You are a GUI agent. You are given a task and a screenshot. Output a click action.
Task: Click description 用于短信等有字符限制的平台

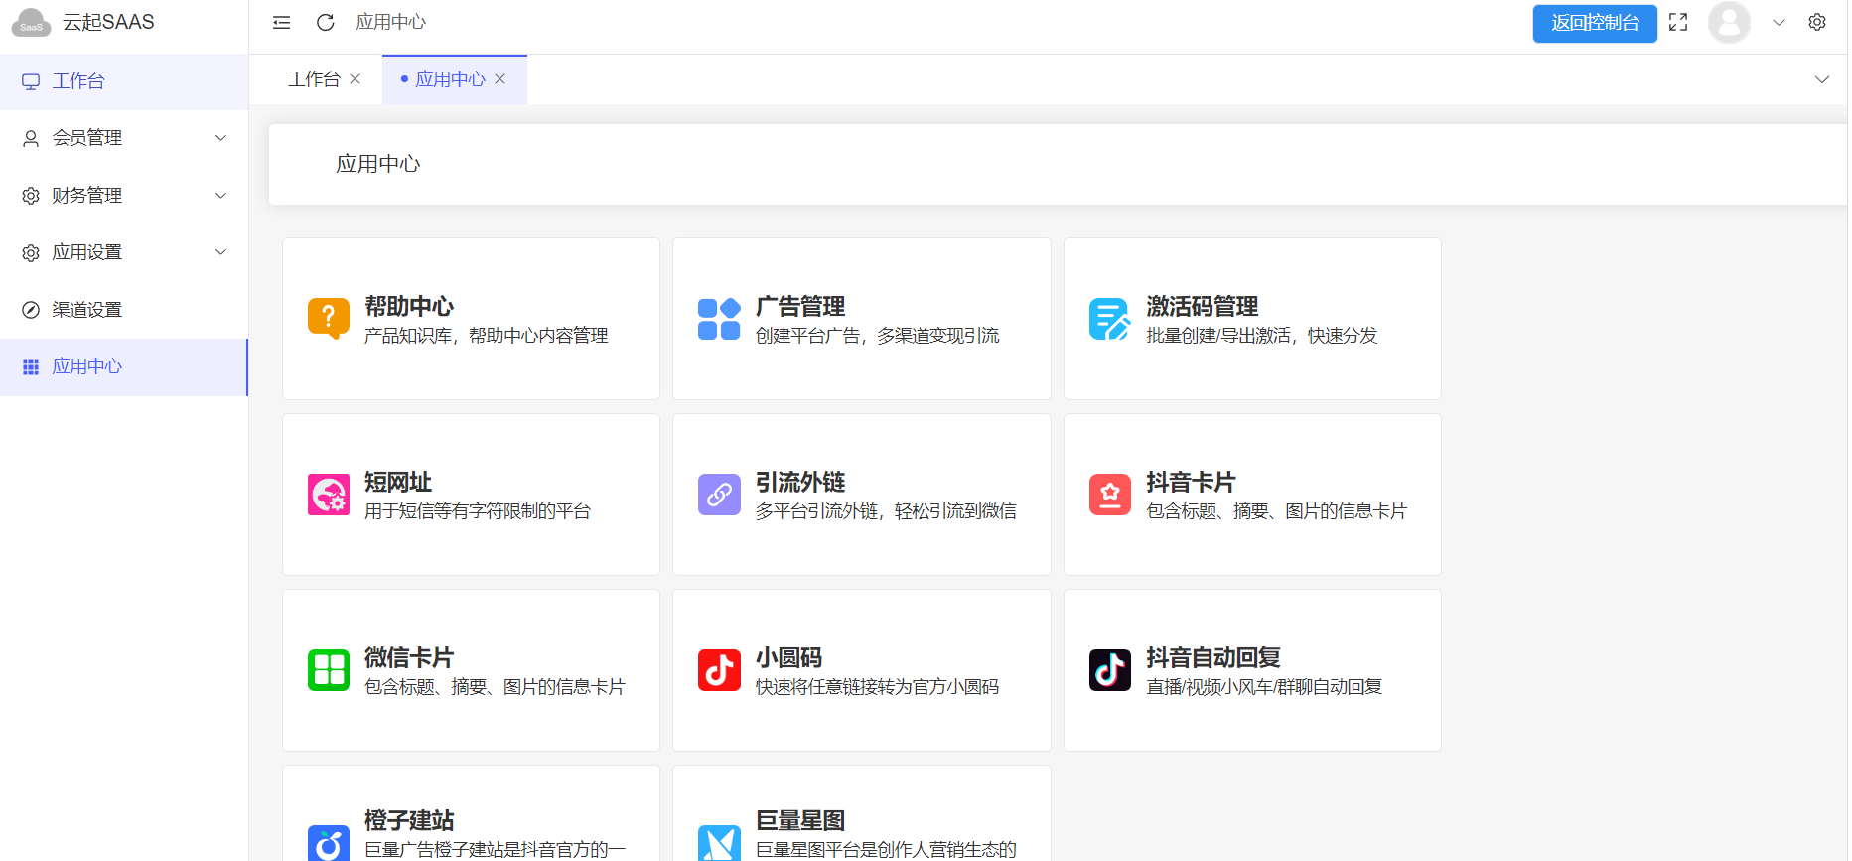(x=478, y=511)
